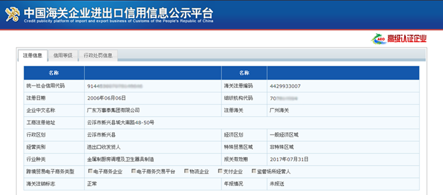Check the 电子商务企业 checkbox
This screenshot has width=443, height=195.
pos(90,171)
